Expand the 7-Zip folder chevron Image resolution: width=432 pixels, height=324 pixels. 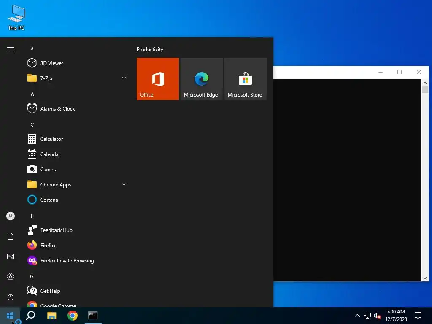click(x=124, y=78)
